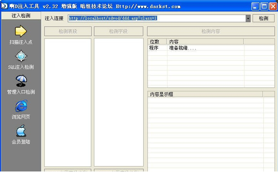The width and height of the screenshot is (278, 178).
Task: Select the 程序 row cell
Action: [x=154, y=48]
